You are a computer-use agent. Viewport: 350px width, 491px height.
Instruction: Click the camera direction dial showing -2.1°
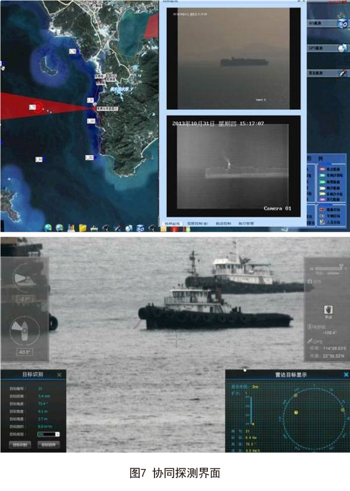(x=25, y=278)
